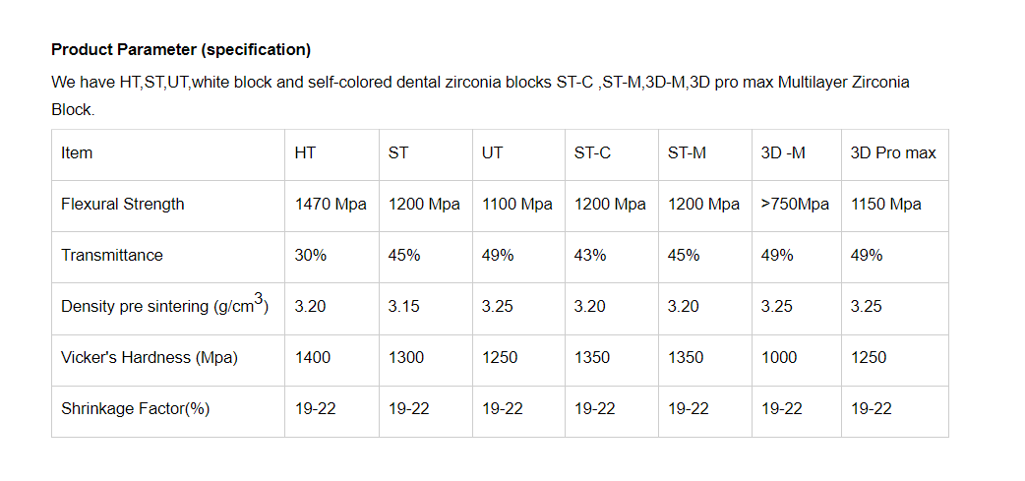Screen dimensions: 1025x481
Task: Click the 3D Pro max column header
Action: click(x=893, y=153)
